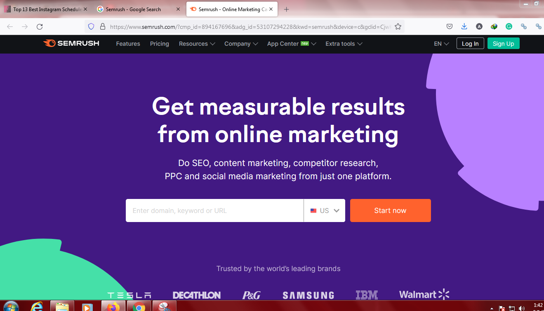544x311 pixels.
Task: Click the Log In button
Action: [x=470, y=44]
